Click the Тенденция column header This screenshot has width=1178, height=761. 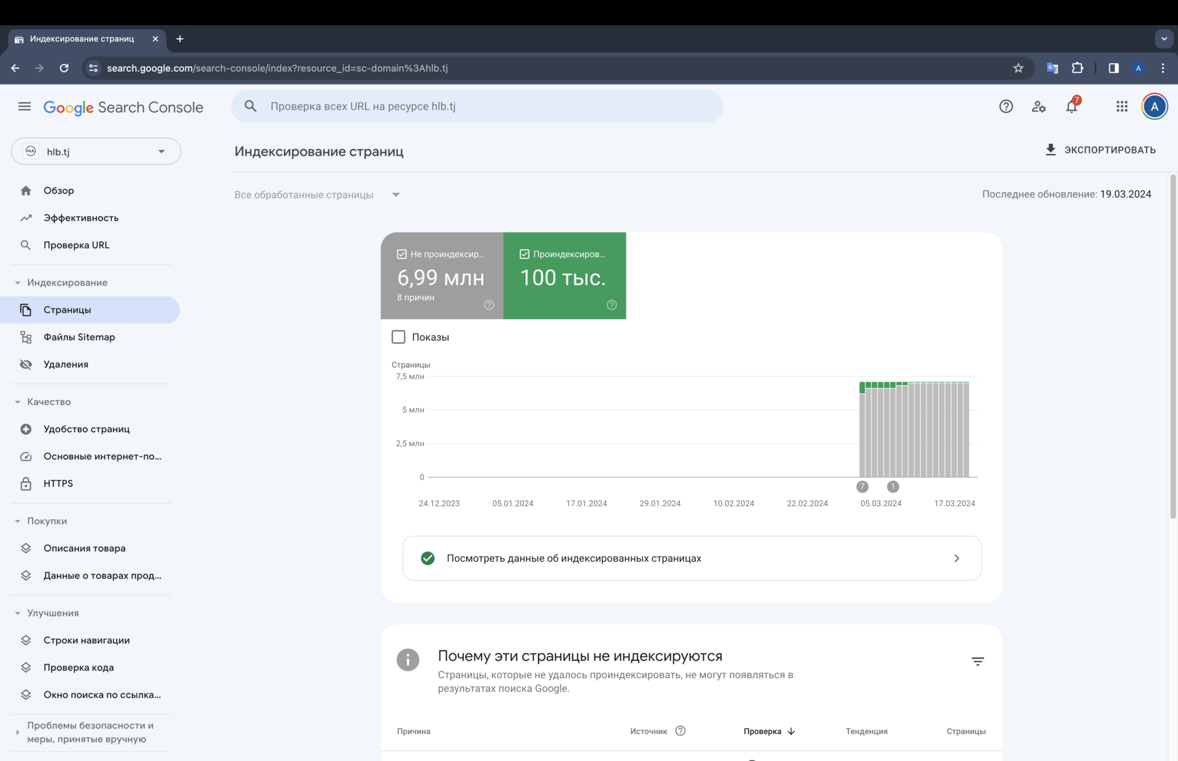tap(866, 731)
